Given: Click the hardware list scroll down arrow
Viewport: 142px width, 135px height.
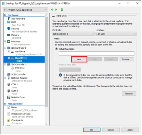Looking at the screenshot, I should coord(46,124).
